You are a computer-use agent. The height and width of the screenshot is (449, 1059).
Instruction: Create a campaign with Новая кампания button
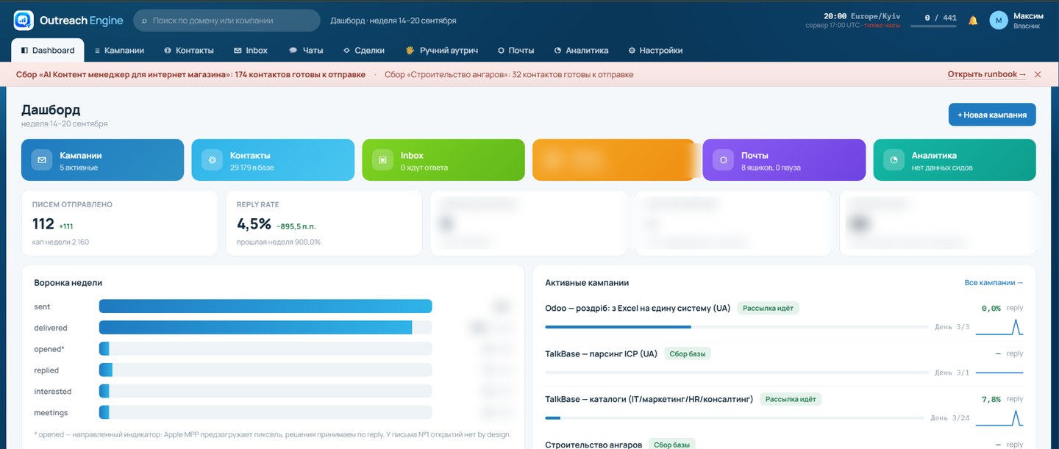pyautogui.click(x=992, y=115)
